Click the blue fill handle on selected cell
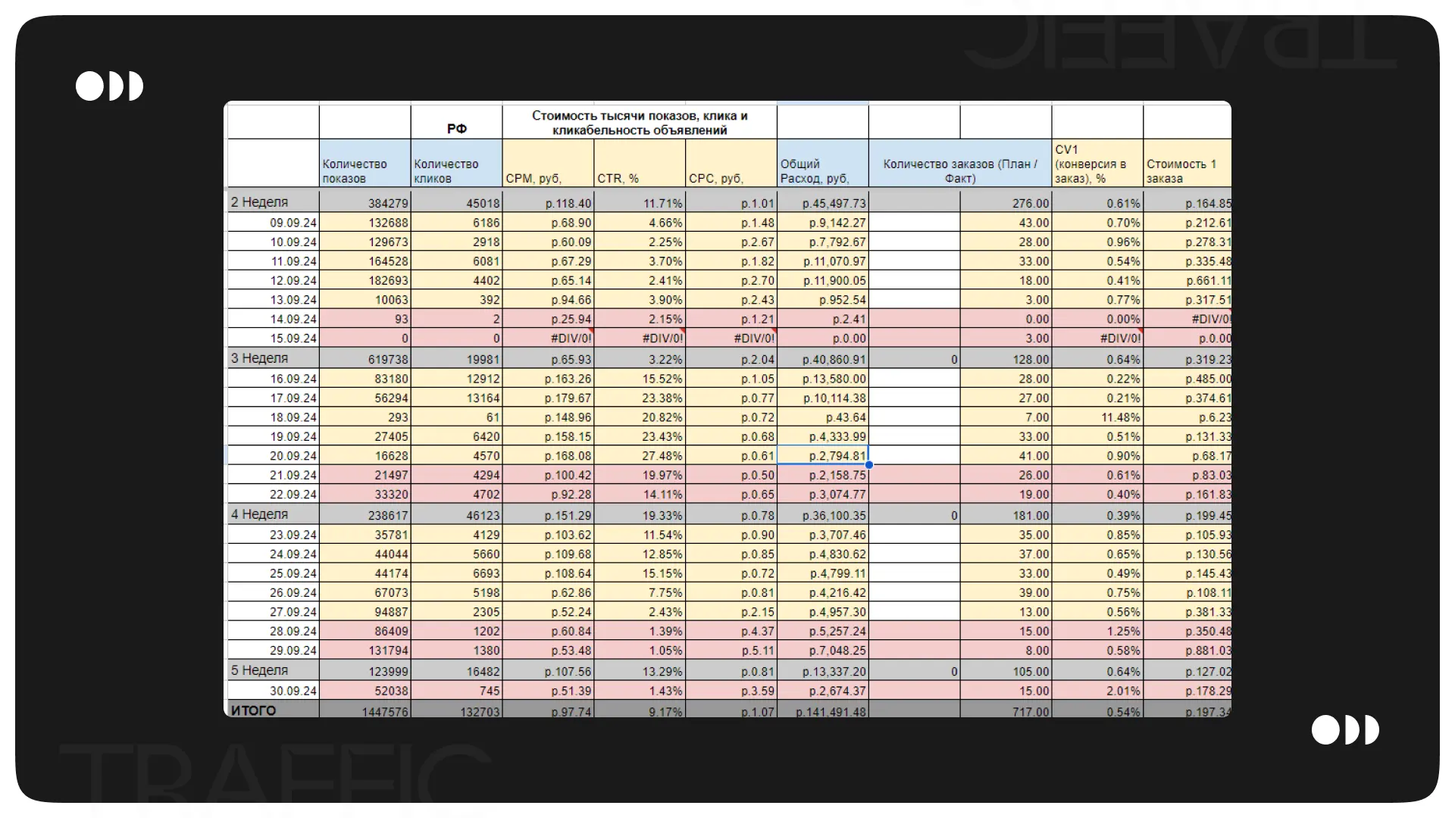This screenshot has width=1455, height=818. (x=868, y=464)
